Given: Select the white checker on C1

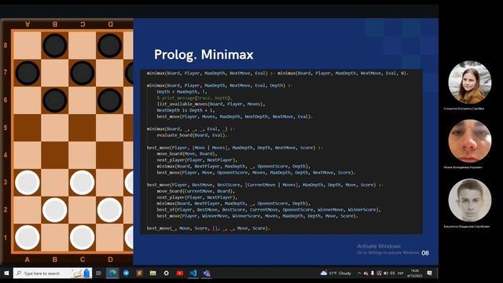Looking at the screenshot, I should click(x=83, y=237).
